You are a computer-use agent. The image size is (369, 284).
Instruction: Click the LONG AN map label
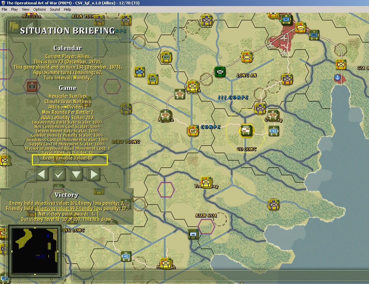click(x=247, y=75)
